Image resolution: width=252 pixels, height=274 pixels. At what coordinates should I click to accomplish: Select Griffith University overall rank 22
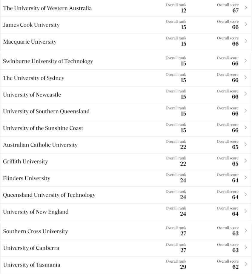183,164
